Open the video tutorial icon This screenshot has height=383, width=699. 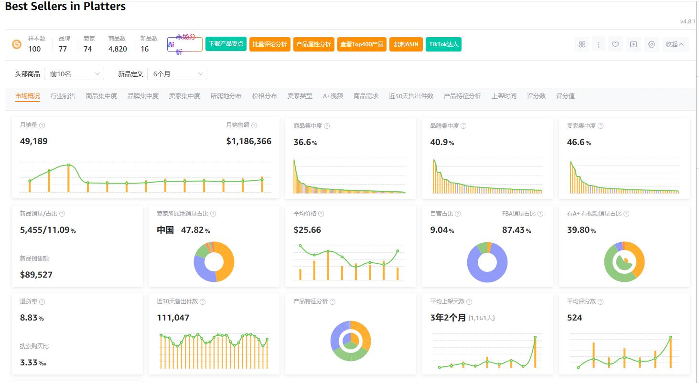tap(633, 44)
